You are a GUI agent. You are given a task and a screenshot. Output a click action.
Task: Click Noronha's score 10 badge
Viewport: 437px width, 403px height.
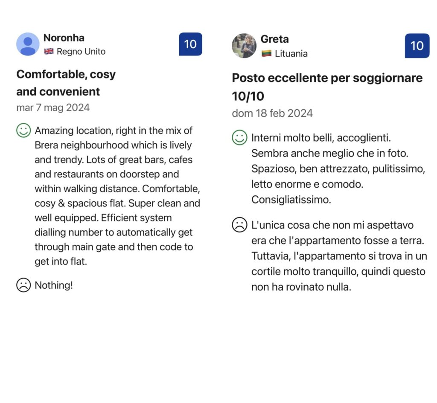coord(190,44)
